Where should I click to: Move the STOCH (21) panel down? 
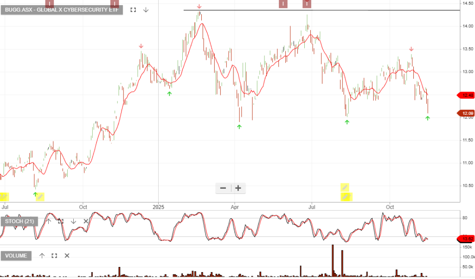[x=73, y=221]
